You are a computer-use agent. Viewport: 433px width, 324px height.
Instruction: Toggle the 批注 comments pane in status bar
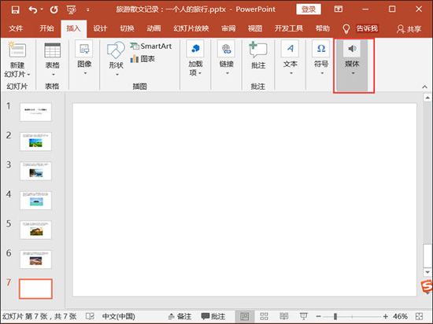point(213,316)
